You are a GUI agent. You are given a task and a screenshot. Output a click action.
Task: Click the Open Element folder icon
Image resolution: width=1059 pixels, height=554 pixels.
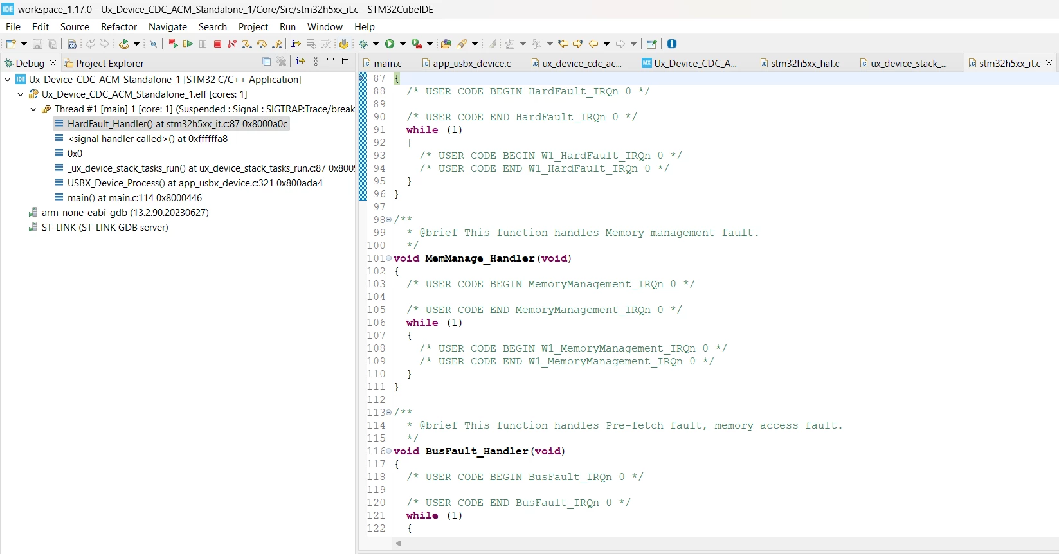tap(446, 44)
